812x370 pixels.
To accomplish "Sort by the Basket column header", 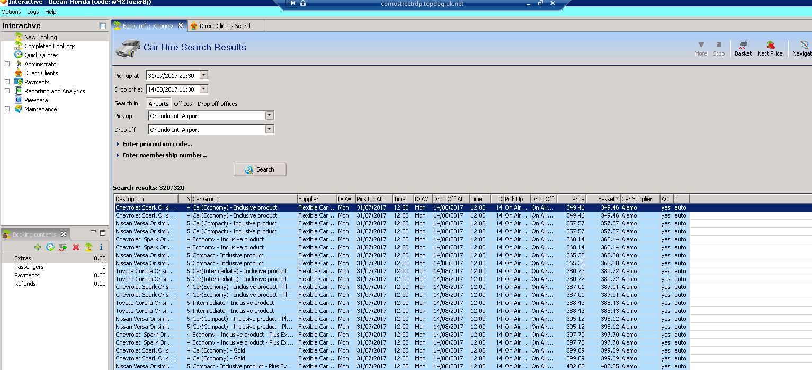I will click(603, 199).
